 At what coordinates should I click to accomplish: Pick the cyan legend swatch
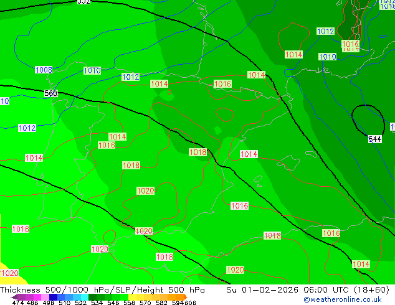(85, 297)
